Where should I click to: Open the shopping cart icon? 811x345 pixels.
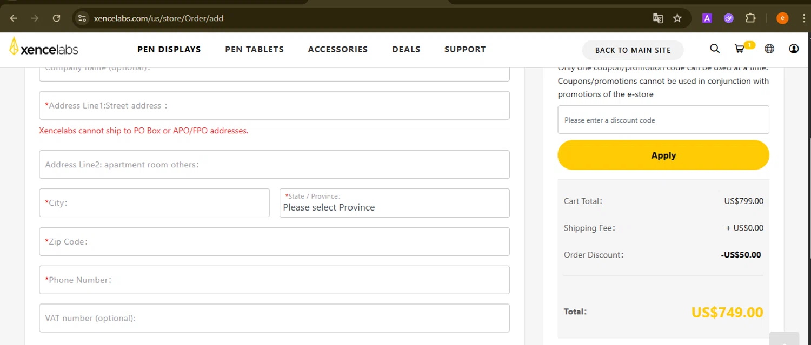[740, 49]
